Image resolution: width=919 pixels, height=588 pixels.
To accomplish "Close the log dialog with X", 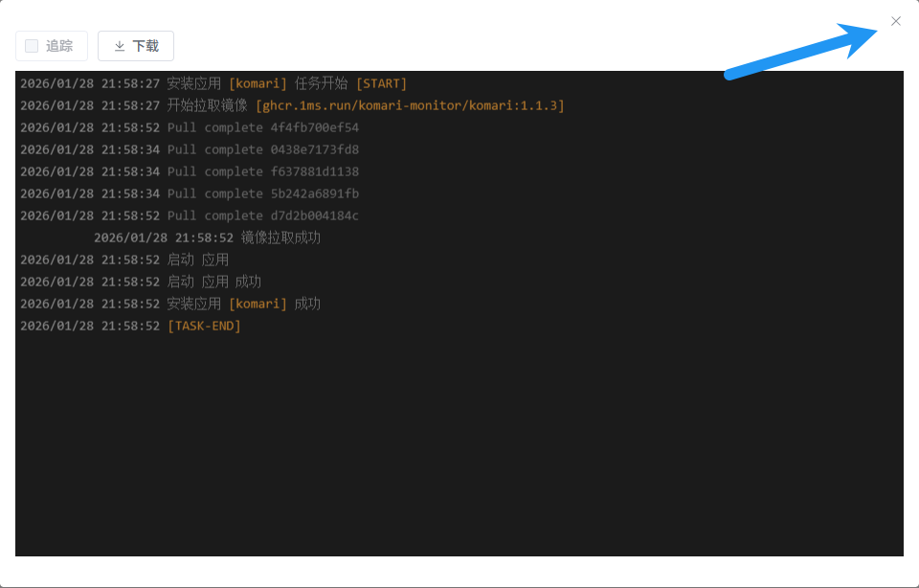I will (x=896, y=21).
